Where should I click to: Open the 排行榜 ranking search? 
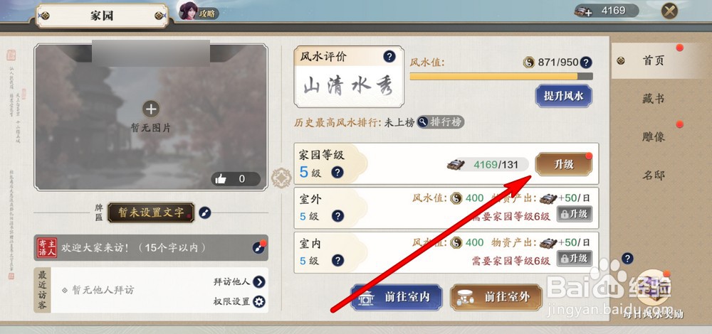coord(441,122)
